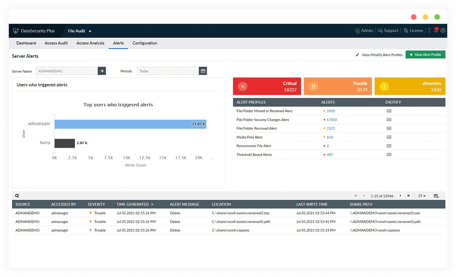Click envelope for File/Folder Moved or Renamed Alert

coord(389,111)
